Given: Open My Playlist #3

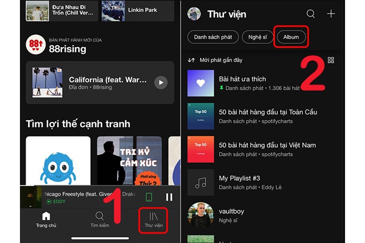Looking at the screenshot, I should point(261,182).
